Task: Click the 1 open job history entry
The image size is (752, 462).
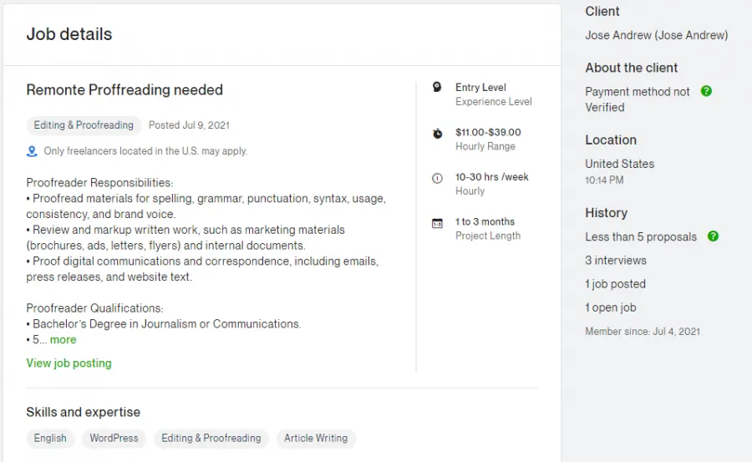Action: [610, 307]
